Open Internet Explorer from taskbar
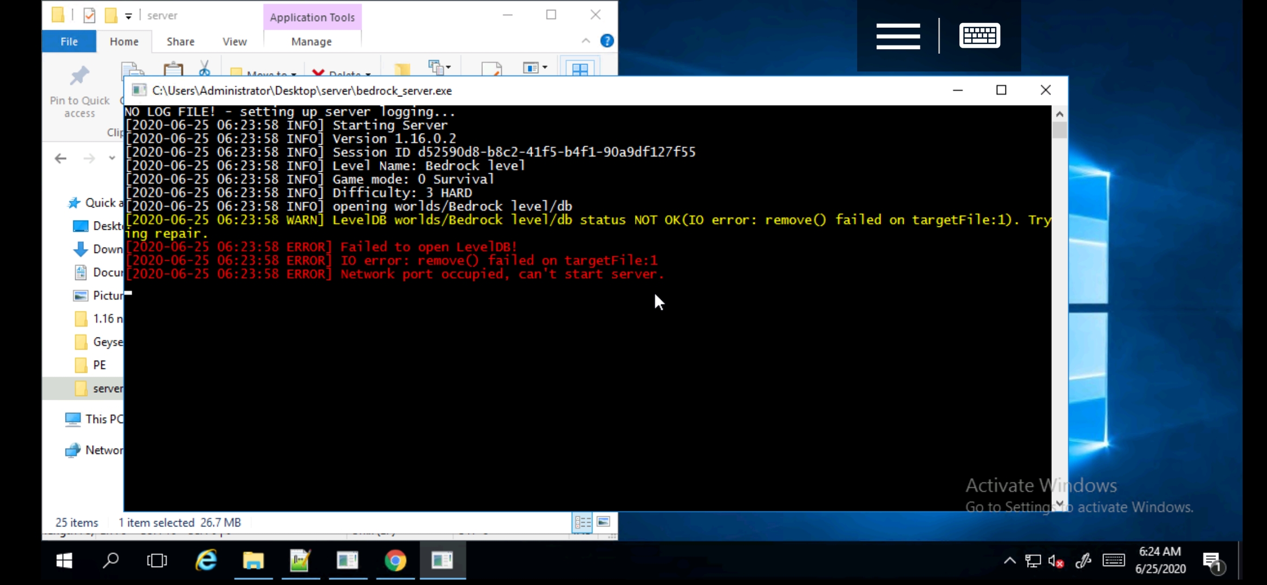The width and height of the screenshot is (1267, 585). click(206, 561)
